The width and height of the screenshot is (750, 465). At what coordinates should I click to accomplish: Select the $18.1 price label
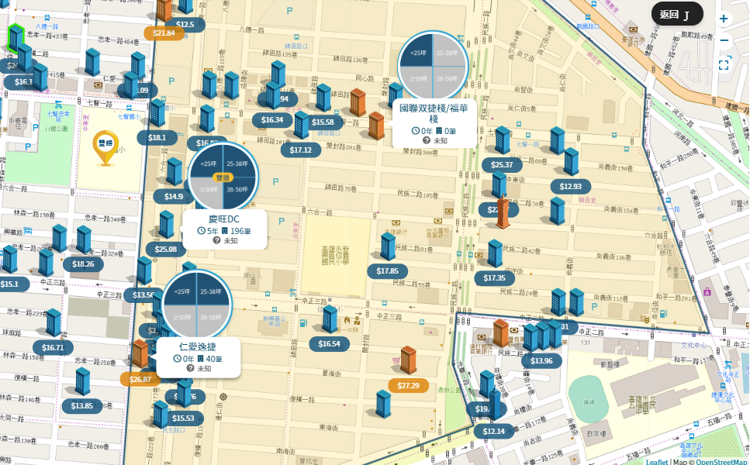click(x=157, y=138)
